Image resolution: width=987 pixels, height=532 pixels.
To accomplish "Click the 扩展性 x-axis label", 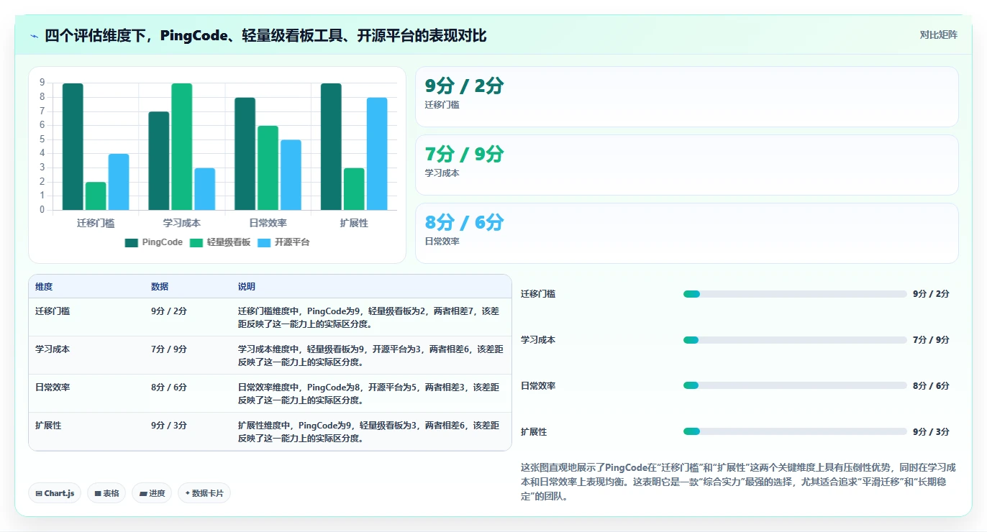I will pyautogui.click(x=354, y=224).
